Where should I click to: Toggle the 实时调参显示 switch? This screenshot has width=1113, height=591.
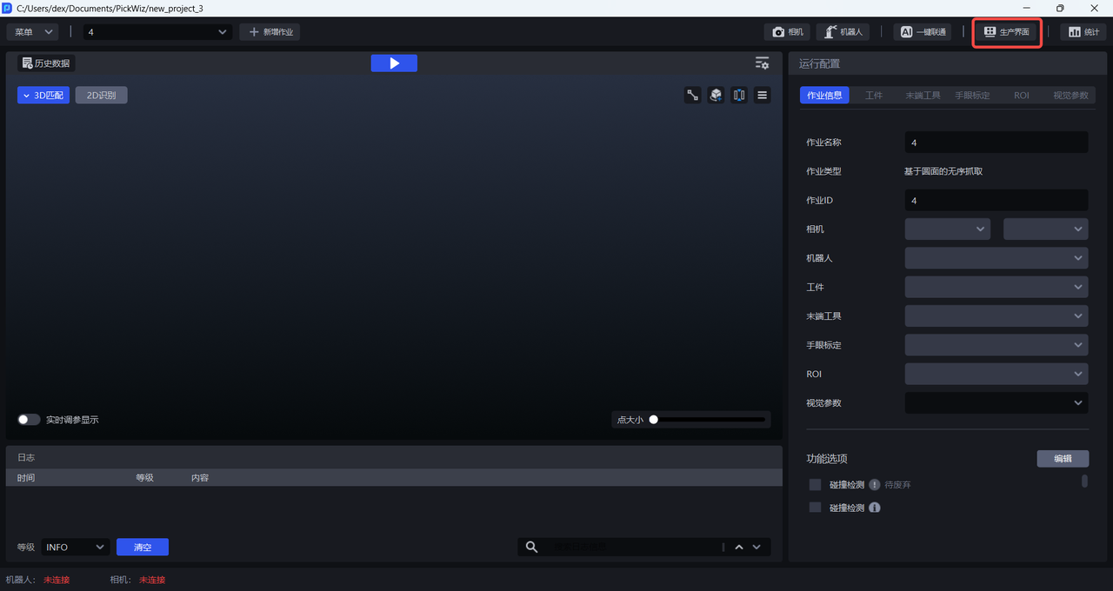(x=29, y=420)
